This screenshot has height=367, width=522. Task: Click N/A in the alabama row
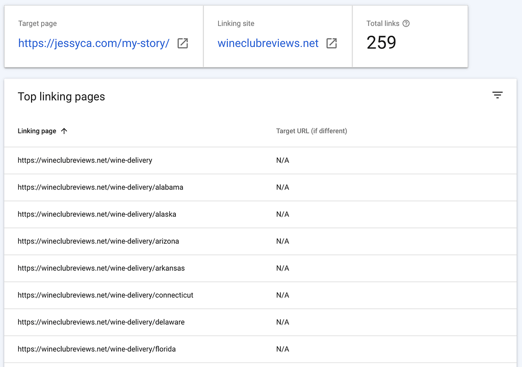282,187
